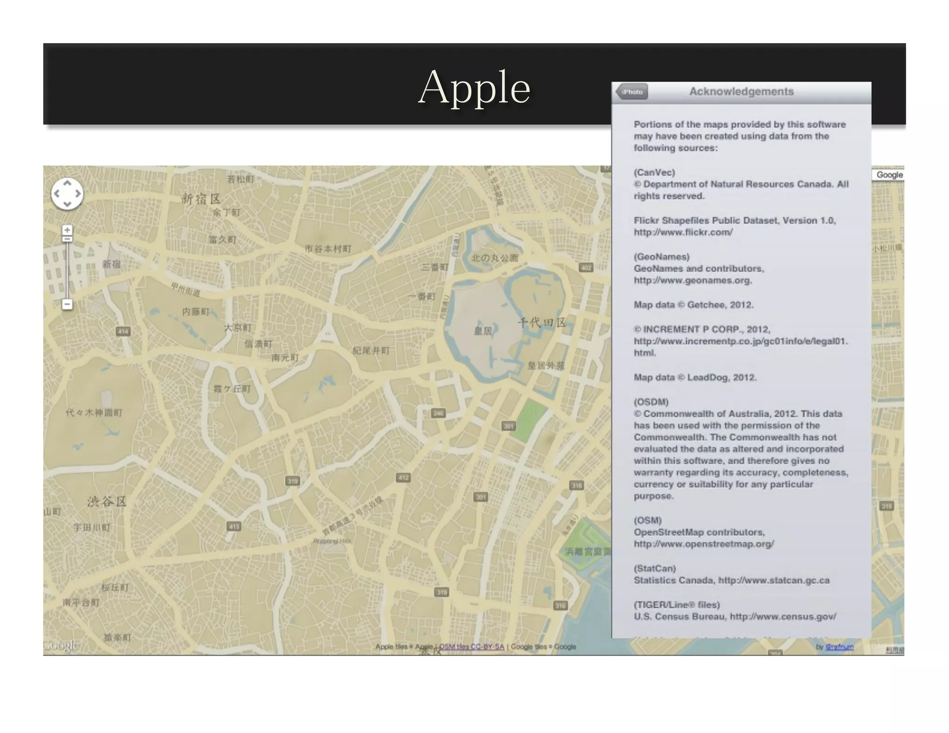Screen dimensions: 949x733
Task: Open the @refnum author link
Action: (839, 647)
